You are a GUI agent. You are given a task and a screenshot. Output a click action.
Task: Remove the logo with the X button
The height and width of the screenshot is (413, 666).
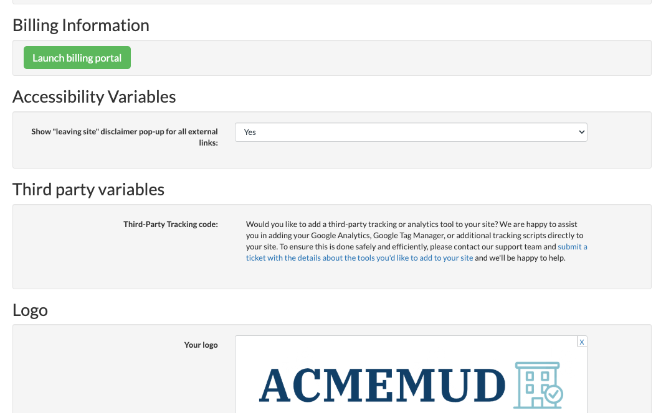coord(581,341)
